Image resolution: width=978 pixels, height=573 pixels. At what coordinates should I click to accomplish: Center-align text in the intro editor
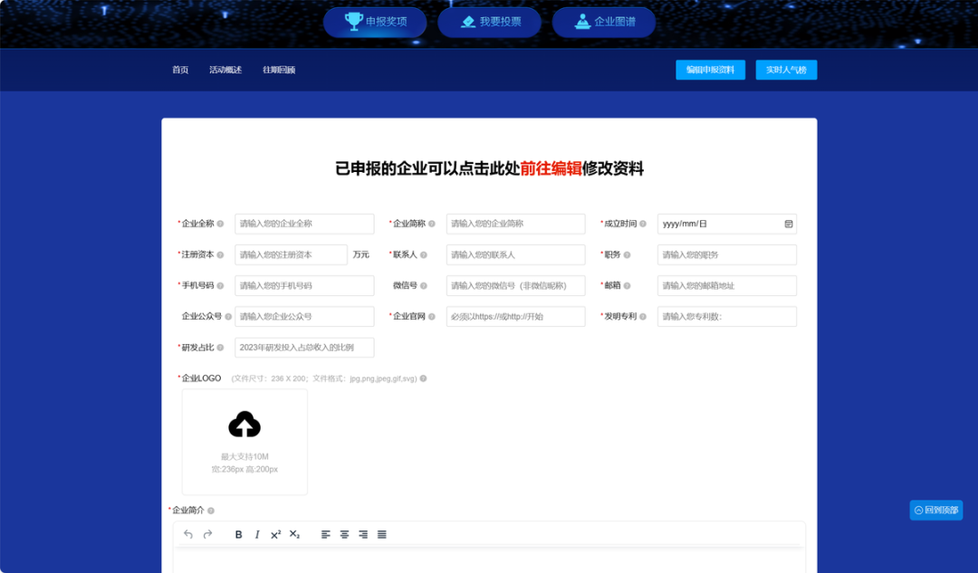(x=344, y=534)
